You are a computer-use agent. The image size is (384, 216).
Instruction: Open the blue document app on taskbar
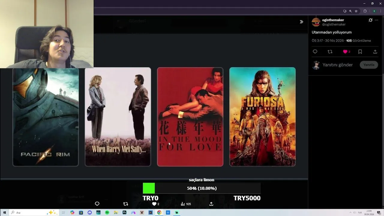pyautogui.click(x=168, y=213)
